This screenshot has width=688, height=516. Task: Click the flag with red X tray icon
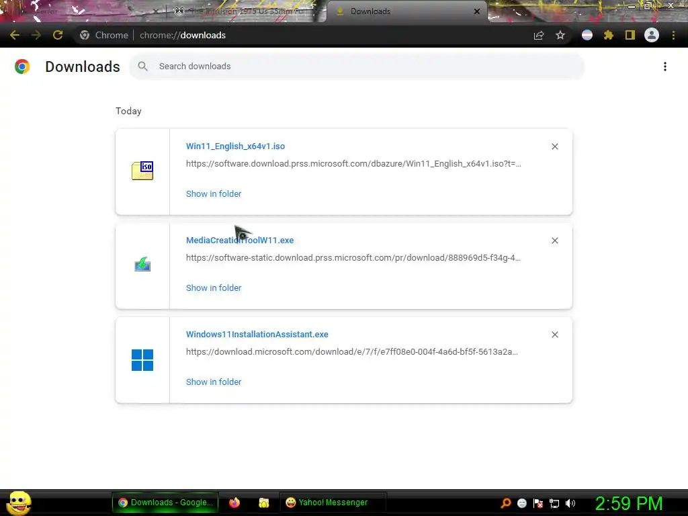tap(538, 503)
